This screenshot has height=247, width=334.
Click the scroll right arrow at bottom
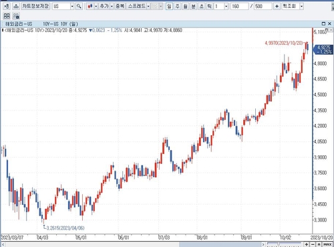pos(263,244)
